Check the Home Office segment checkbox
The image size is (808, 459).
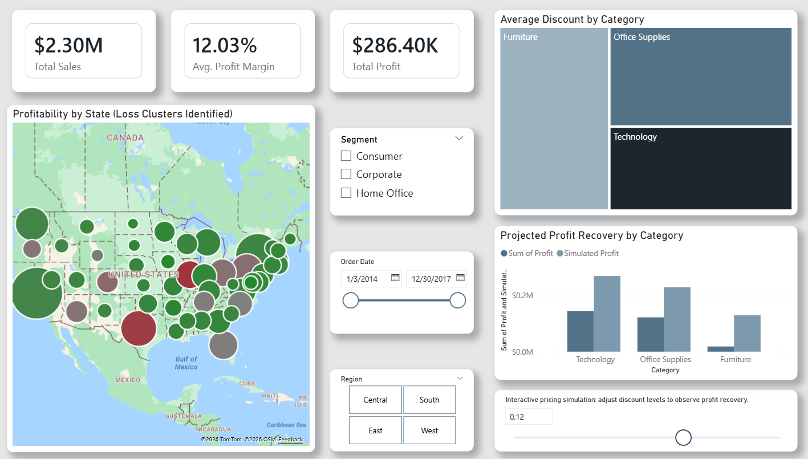(346, 193)
